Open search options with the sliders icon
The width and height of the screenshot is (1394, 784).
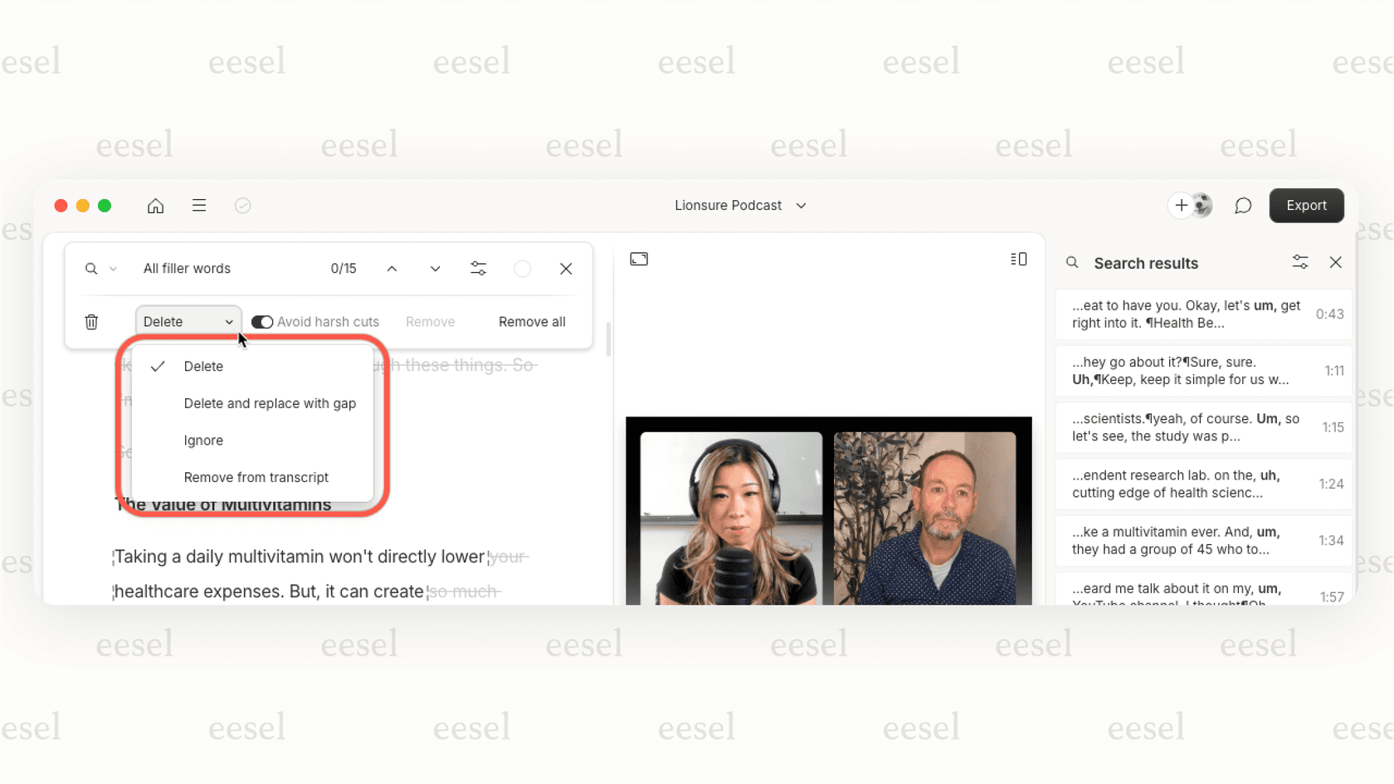point(479,268)
